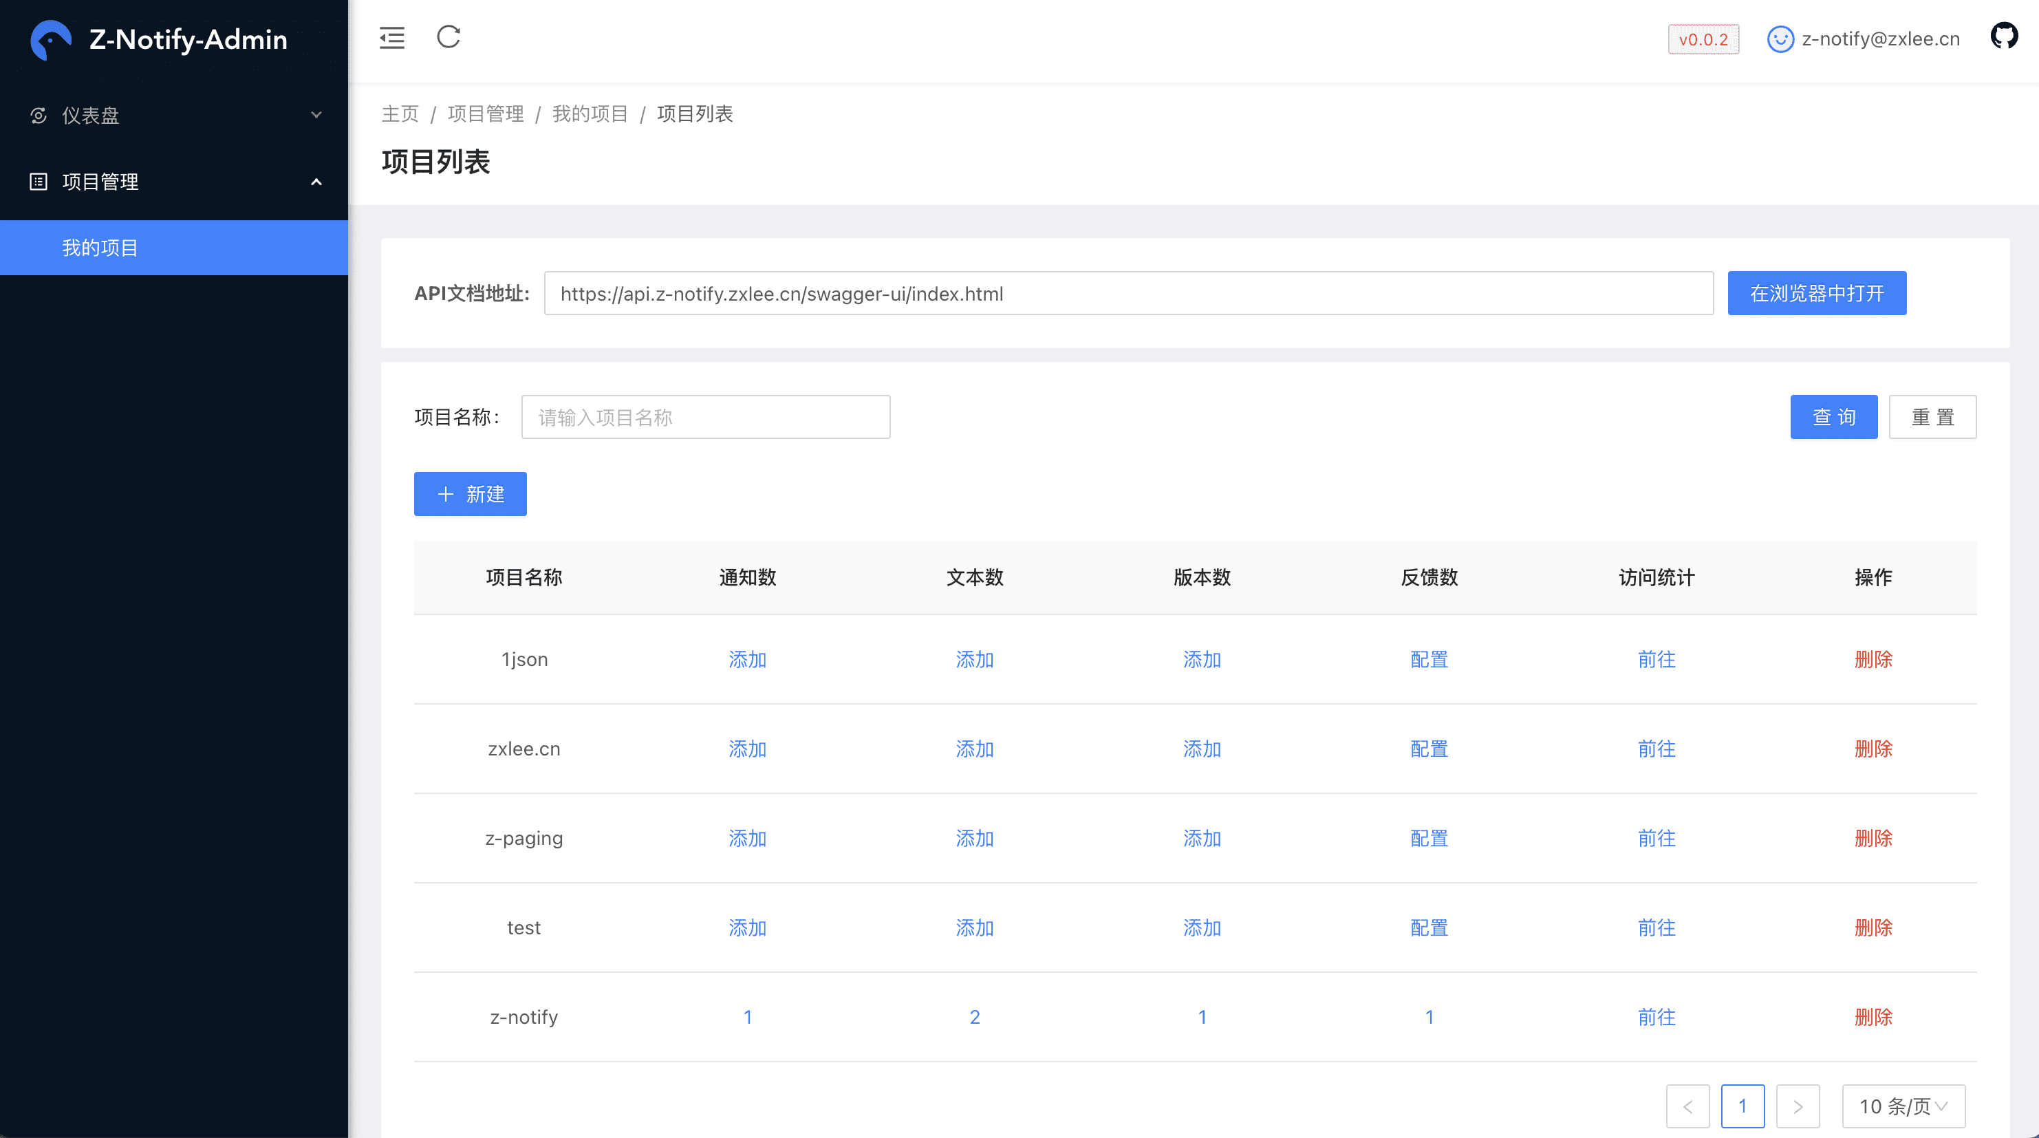The width and height of the screenshot is (2039, 1138).
Task: Click 项目管理 in the breadcrumb
Action: click(486, 114)
